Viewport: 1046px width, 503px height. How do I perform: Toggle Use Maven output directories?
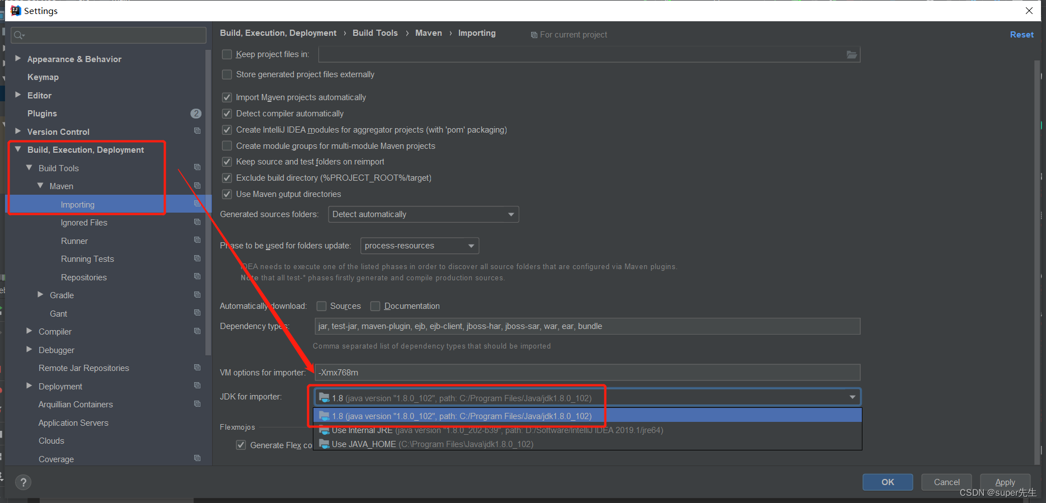tap(227, 194)
